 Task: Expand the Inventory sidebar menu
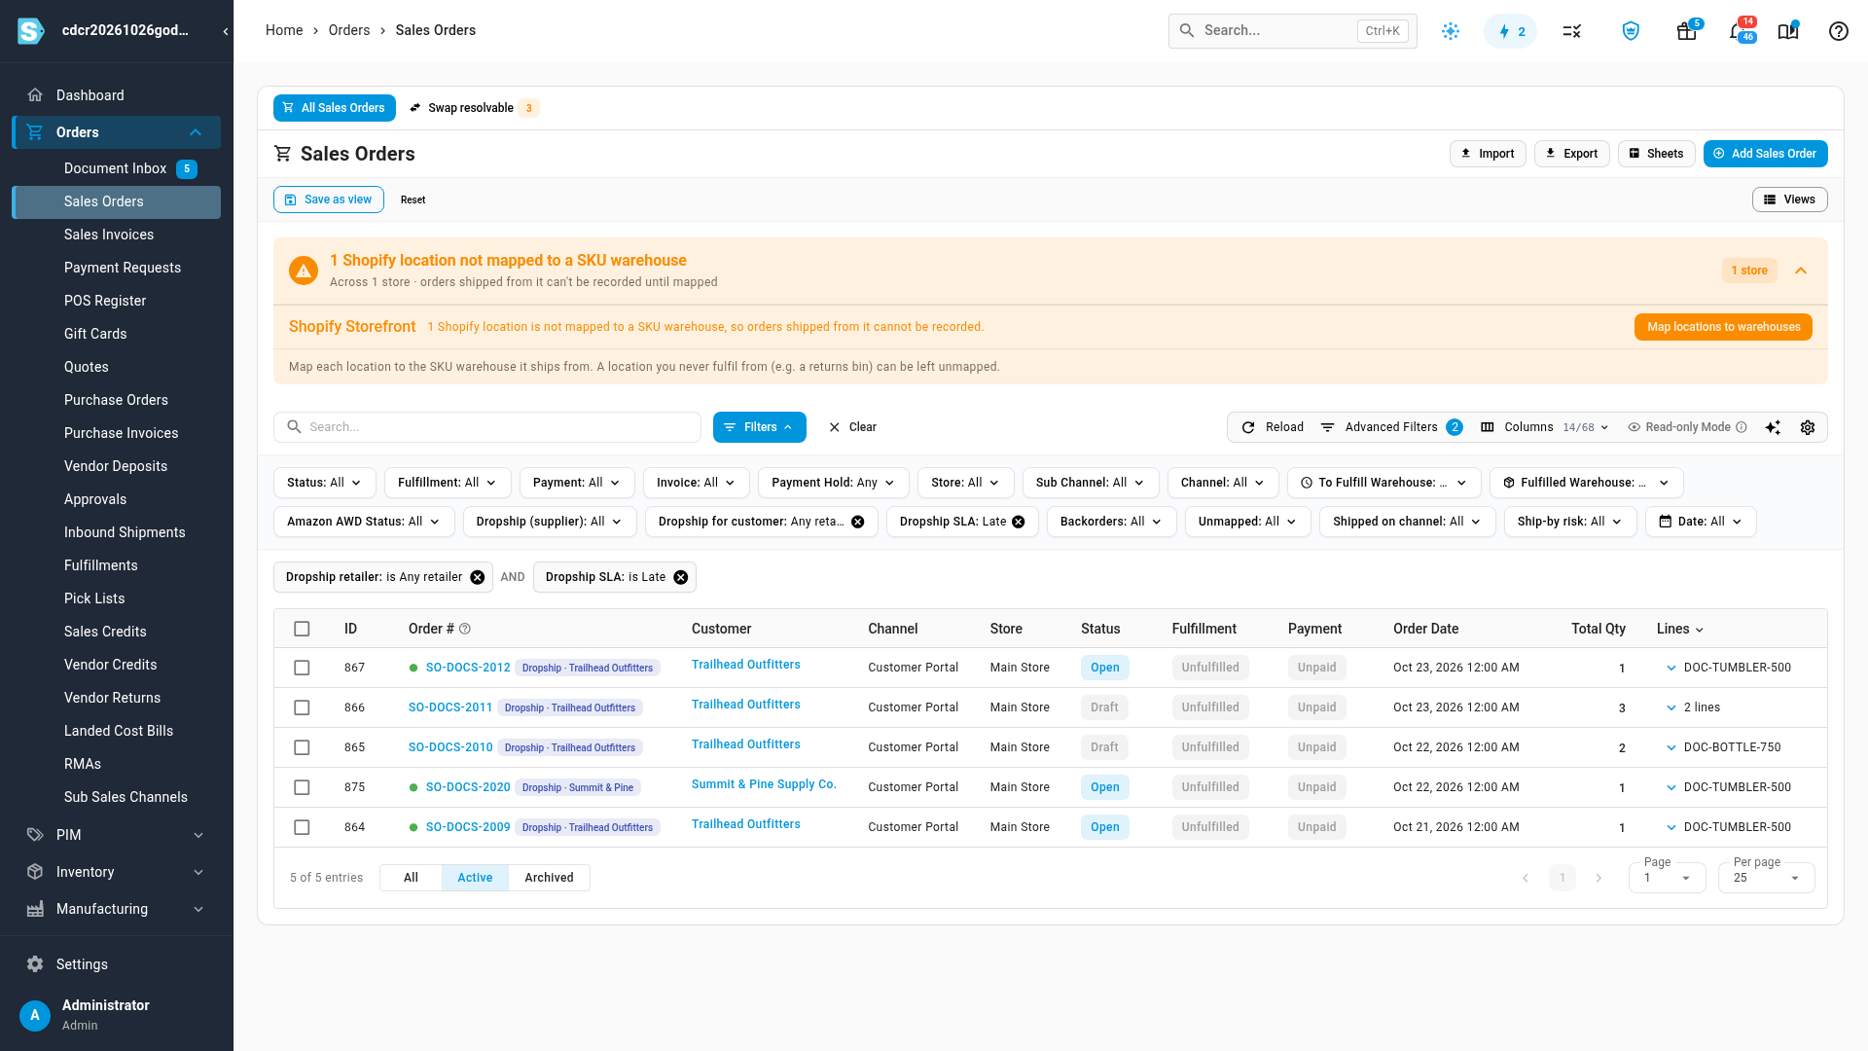(x=117, y=872)
